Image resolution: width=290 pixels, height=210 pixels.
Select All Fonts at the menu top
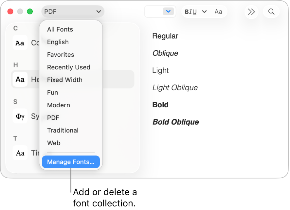point(60,29)
